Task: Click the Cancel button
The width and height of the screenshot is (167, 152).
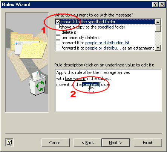Action: [x=55, y=143]
